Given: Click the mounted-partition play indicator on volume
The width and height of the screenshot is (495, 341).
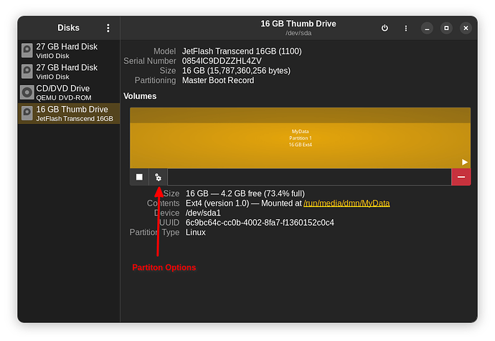Looking at the screenshot, I should click(464, 162).
